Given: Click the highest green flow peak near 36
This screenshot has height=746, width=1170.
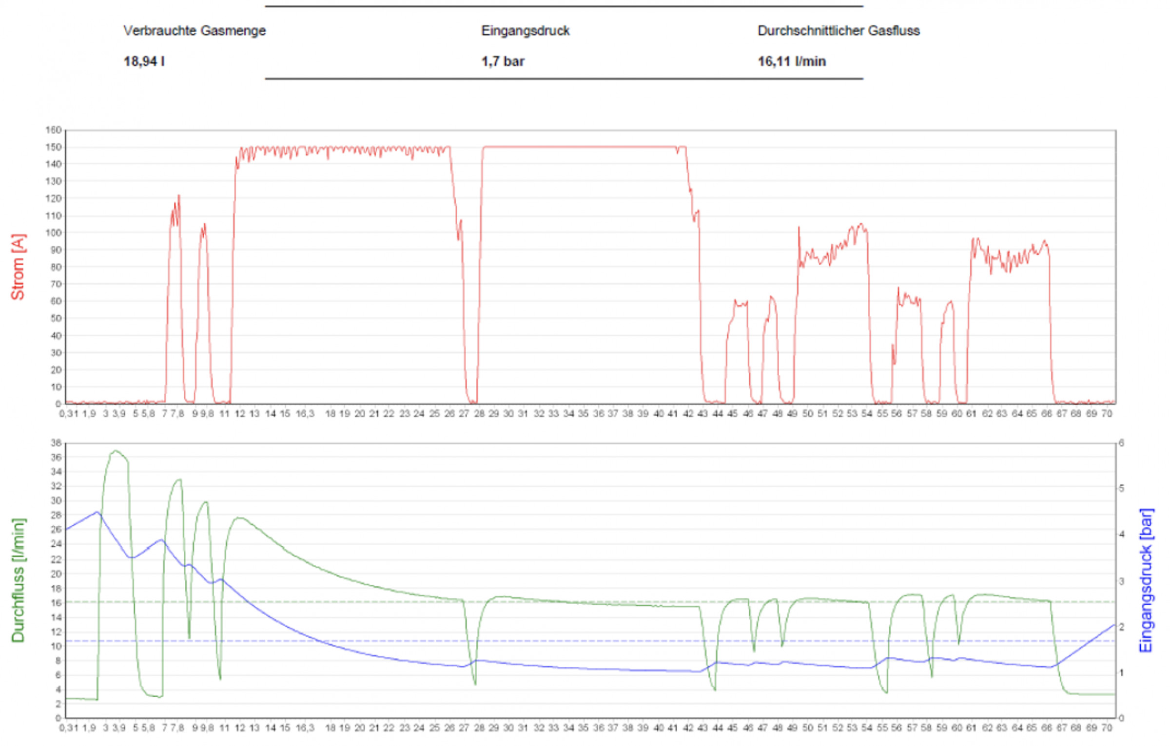Looking at the screenshot, I should pyautogui.click(x=116, y=451).
